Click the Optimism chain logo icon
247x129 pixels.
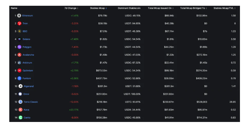19,70
